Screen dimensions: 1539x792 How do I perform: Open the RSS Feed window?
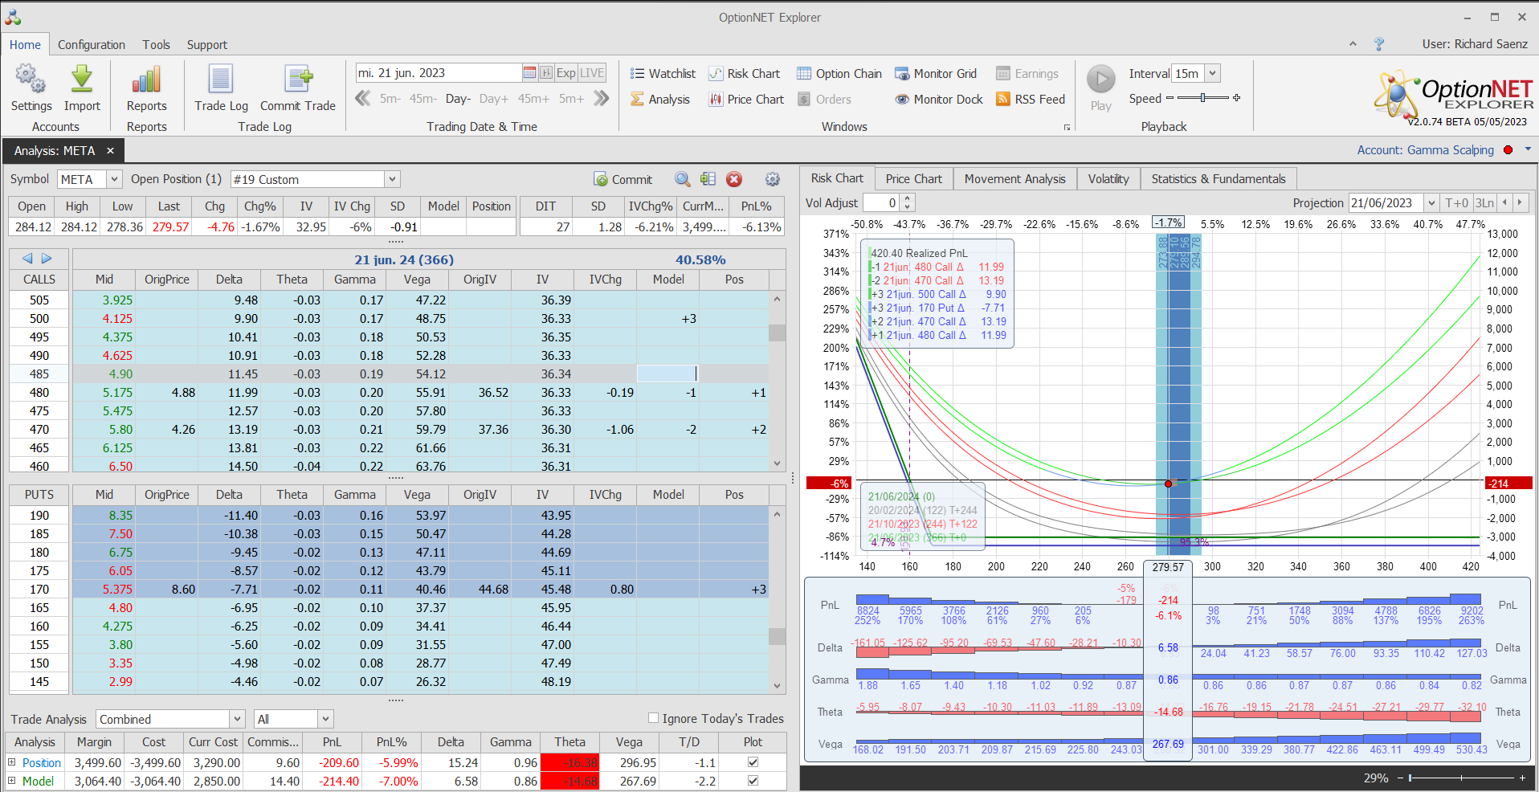[1031, 100]
